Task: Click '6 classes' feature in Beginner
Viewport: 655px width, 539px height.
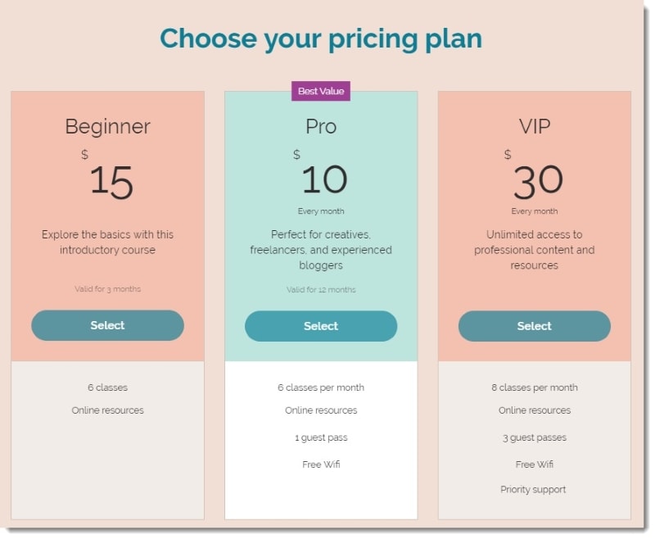Action: pos(107,387)
